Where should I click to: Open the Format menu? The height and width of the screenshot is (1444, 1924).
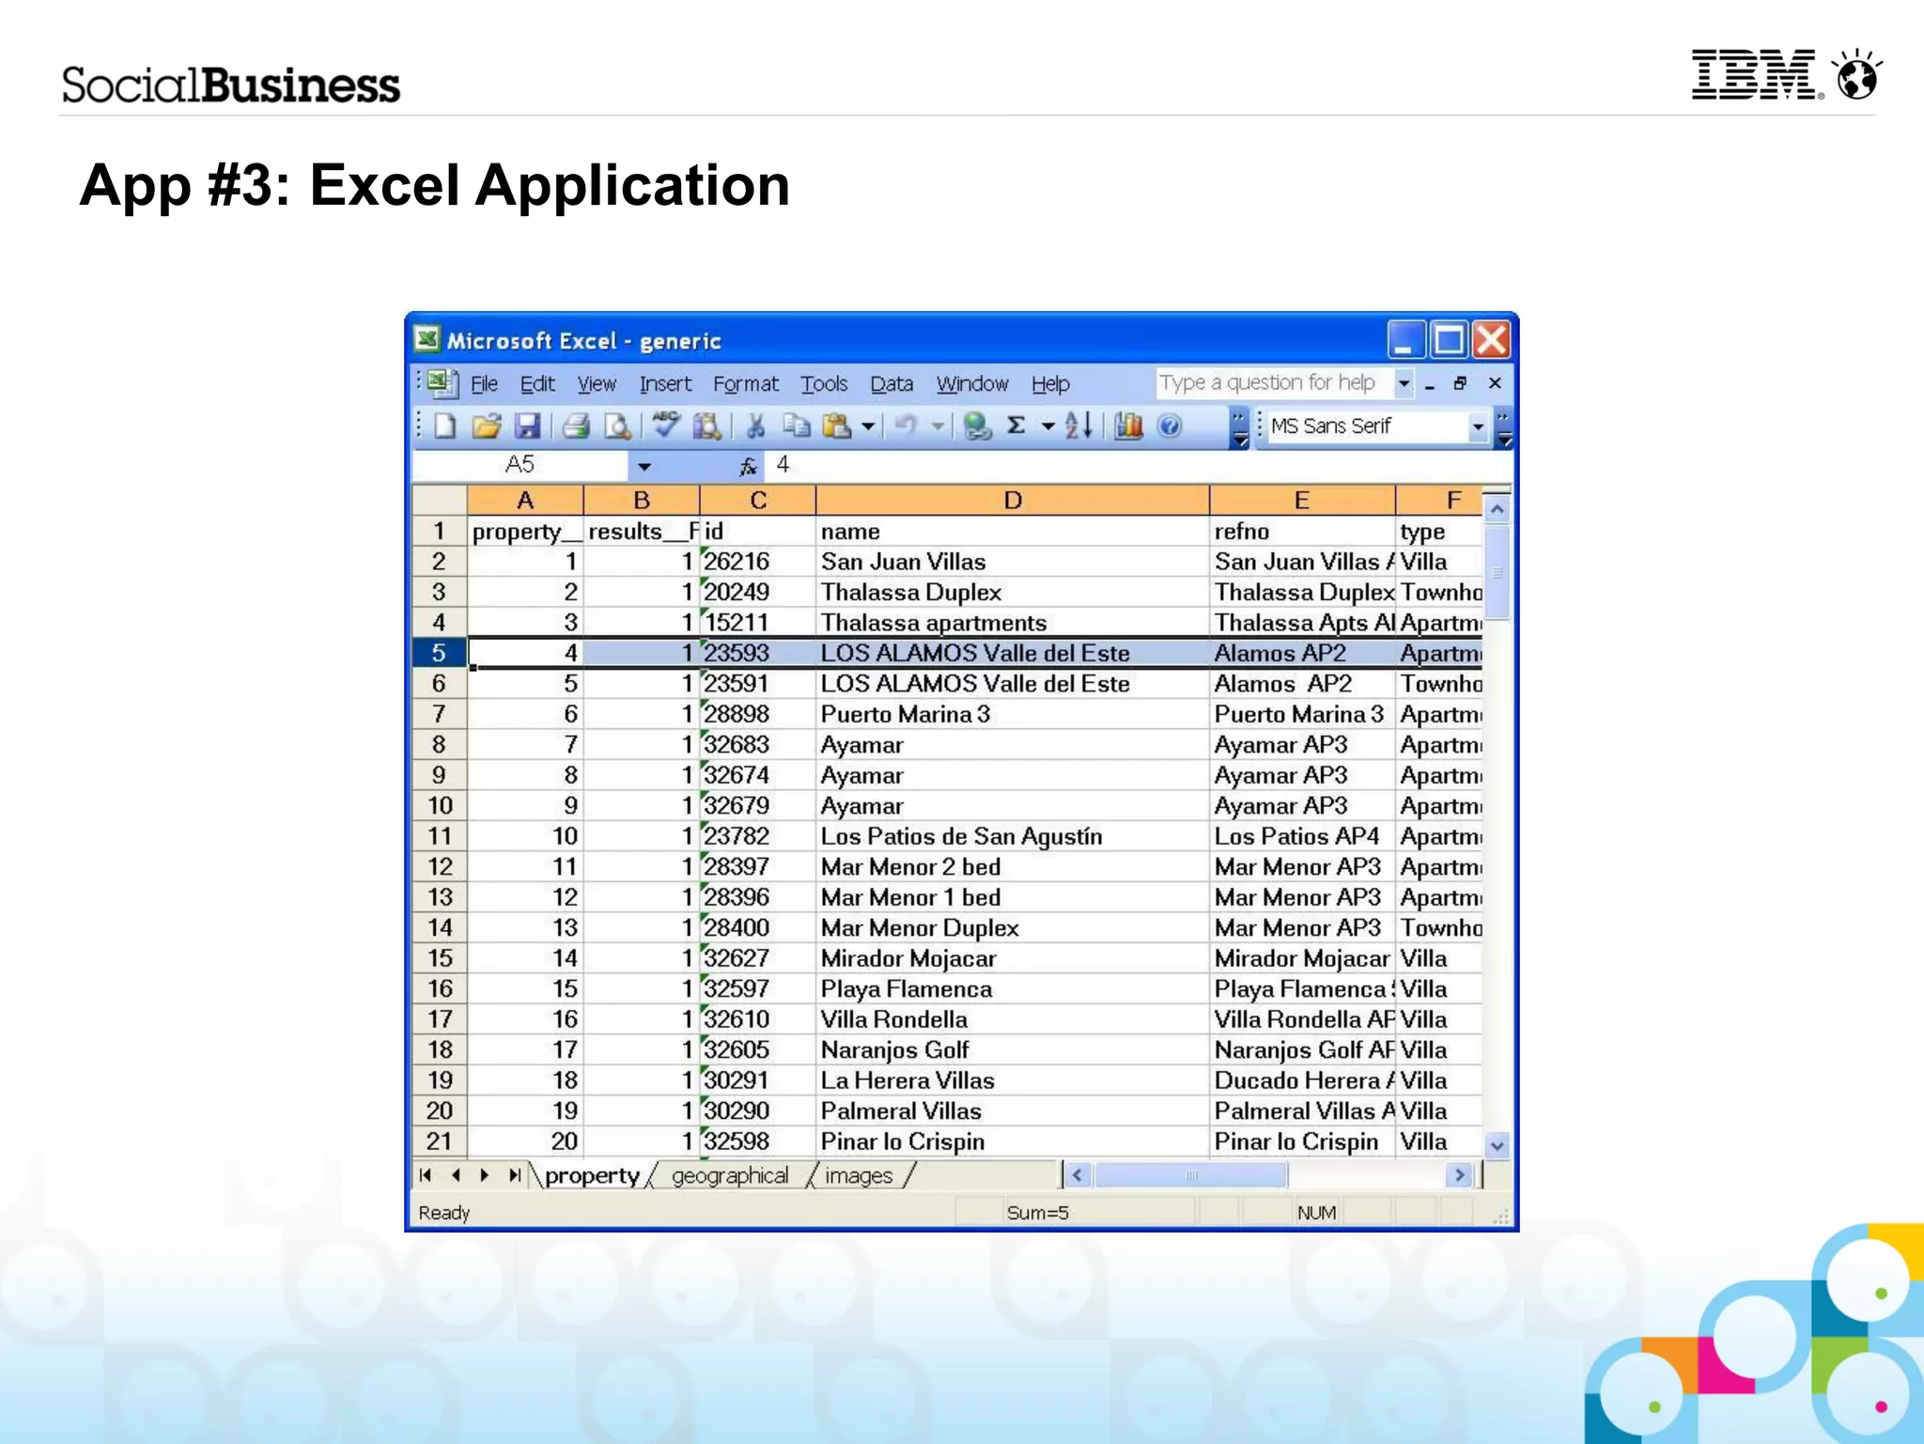(746, 384)
